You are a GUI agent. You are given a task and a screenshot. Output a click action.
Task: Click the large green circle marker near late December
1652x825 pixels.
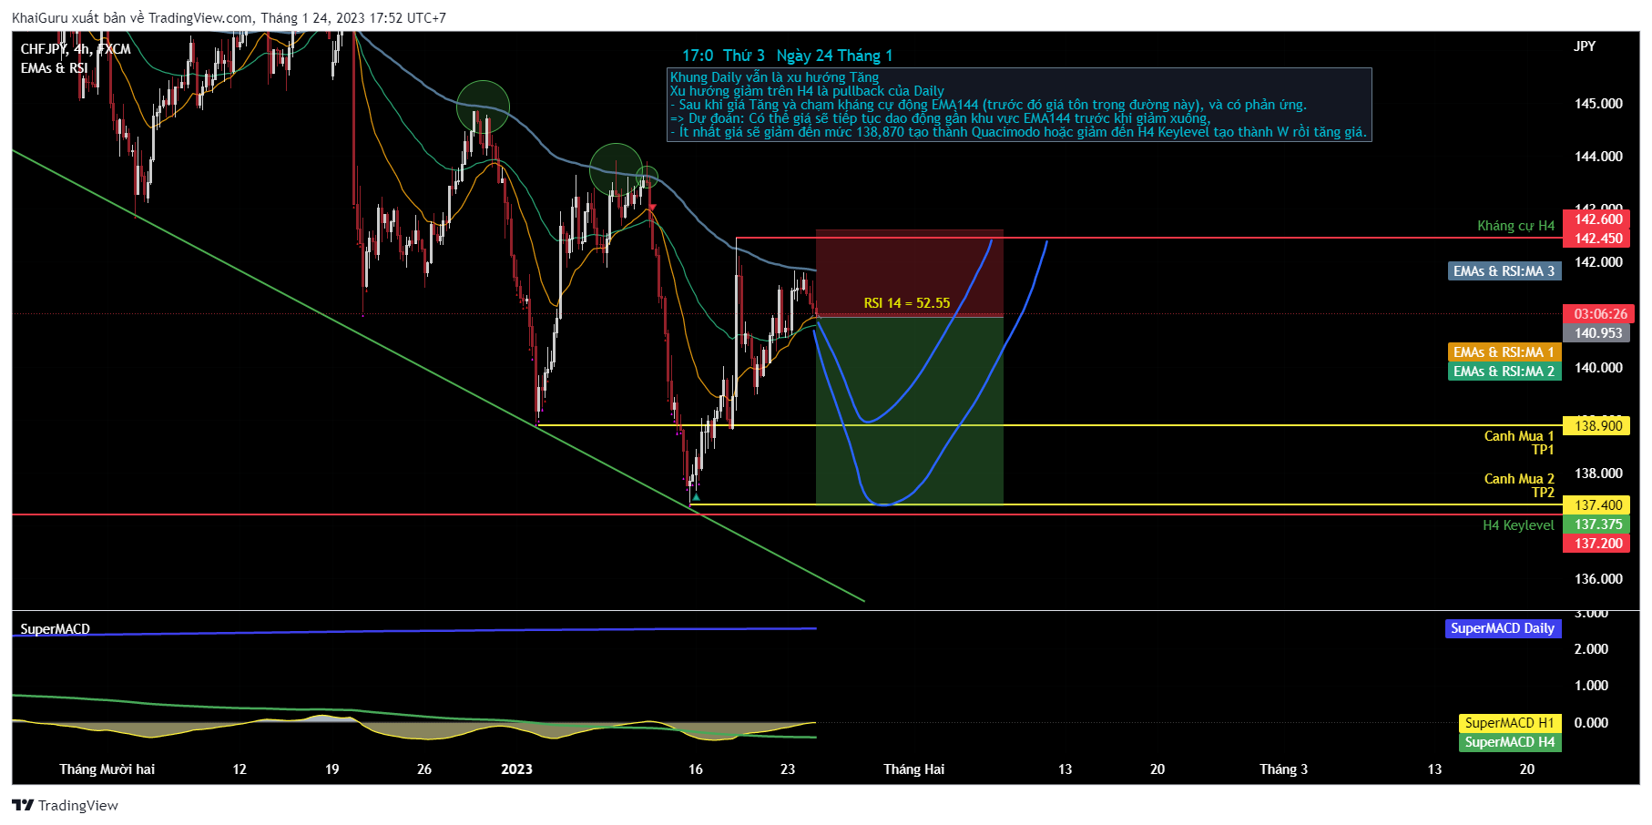(483, 107)
